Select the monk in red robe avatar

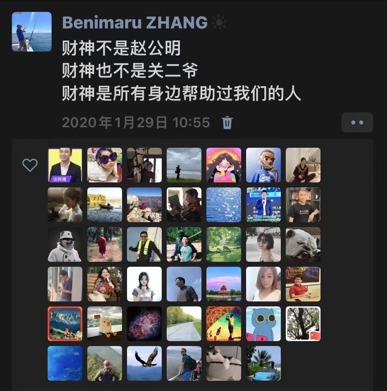(x=105, y=244)
